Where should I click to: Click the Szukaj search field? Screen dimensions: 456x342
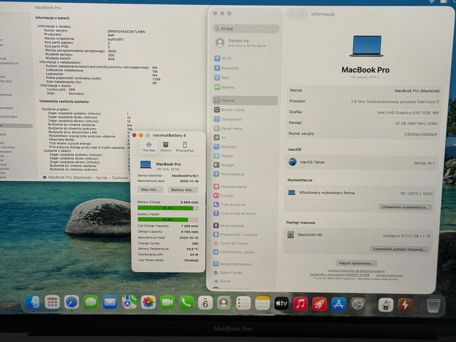[246, 28]
